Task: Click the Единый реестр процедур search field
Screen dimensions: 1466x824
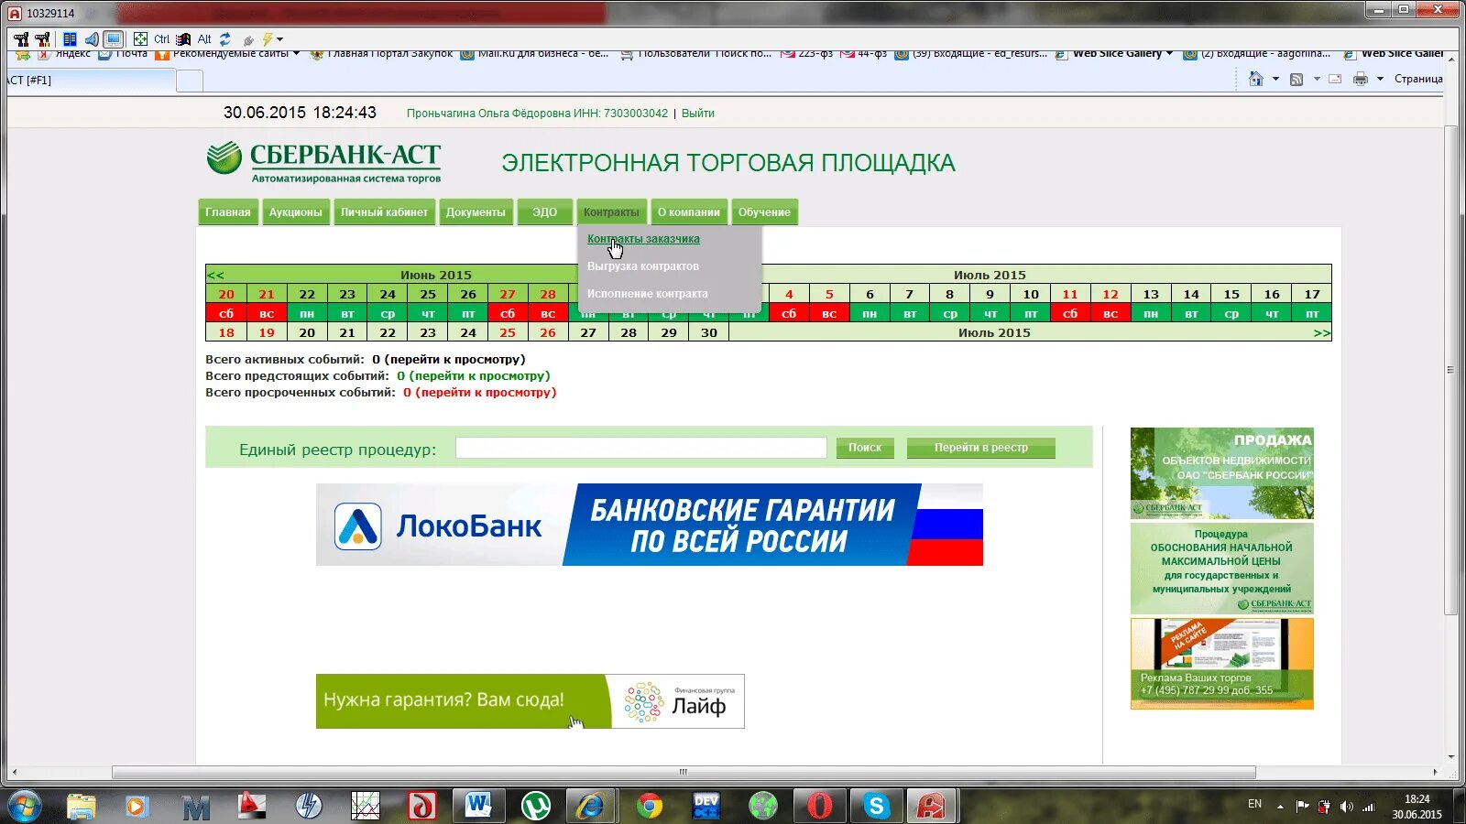Action: 641,448
